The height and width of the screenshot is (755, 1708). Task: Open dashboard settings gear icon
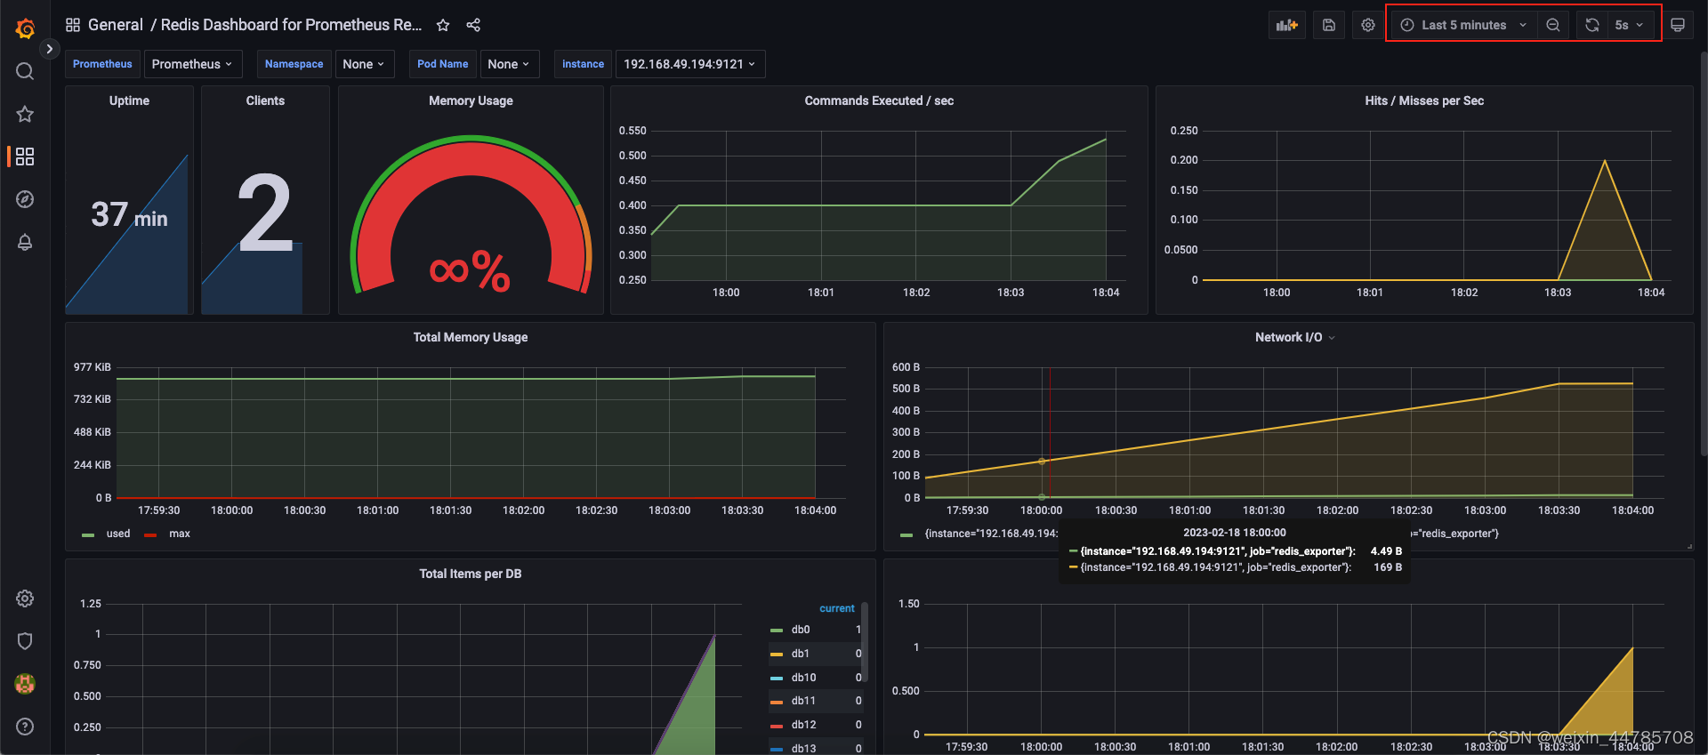(1368, 25)
